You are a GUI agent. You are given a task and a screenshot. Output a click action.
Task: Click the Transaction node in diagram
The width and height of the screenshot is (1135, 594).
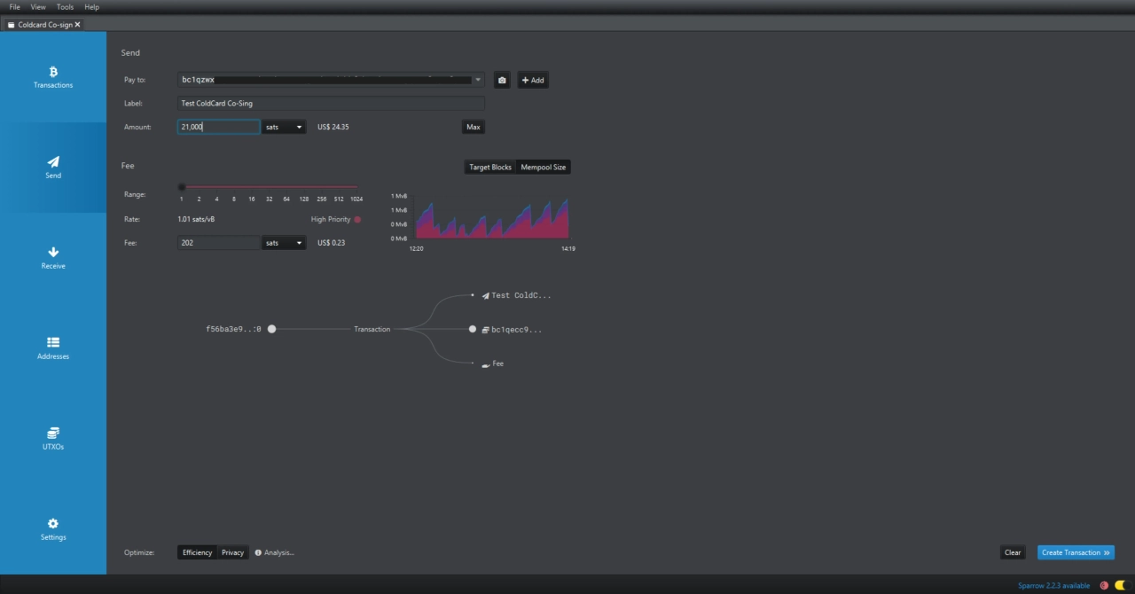click(372, 329)
